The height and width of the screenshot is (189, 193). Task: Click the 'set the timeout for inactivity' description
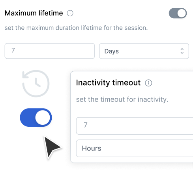click(122, 99)
